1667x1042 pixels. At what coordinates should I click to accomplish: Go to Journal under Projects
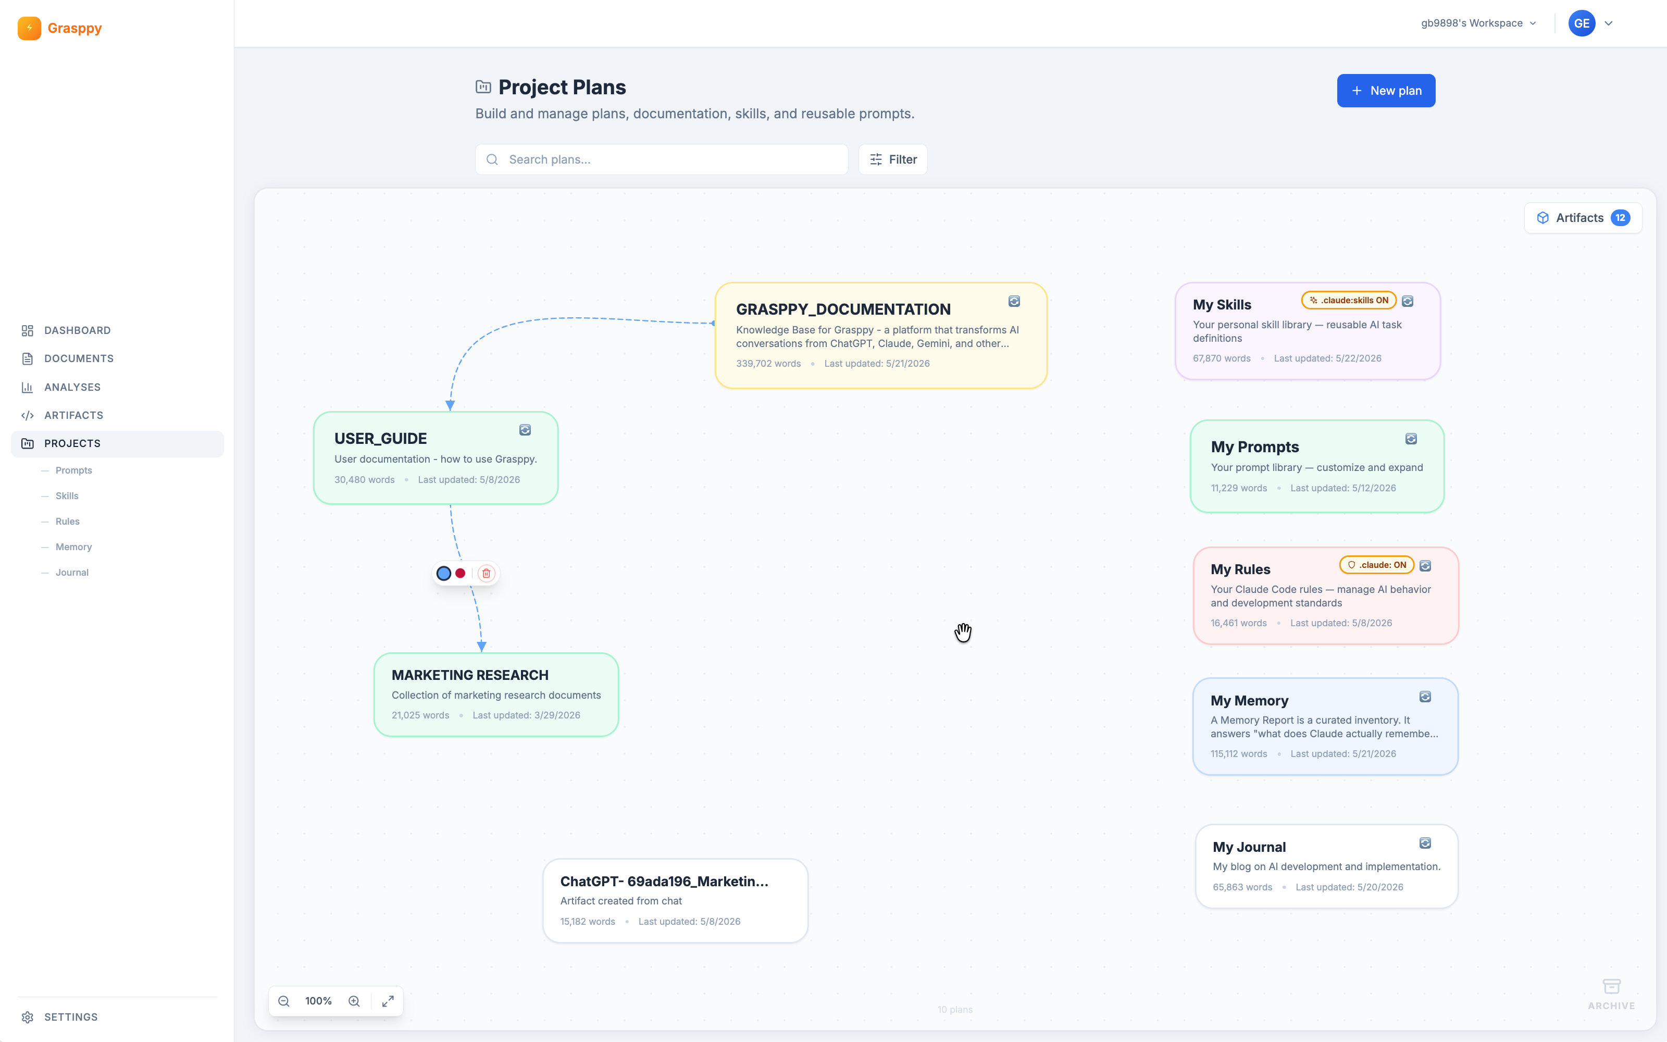[x=72, y=572]
